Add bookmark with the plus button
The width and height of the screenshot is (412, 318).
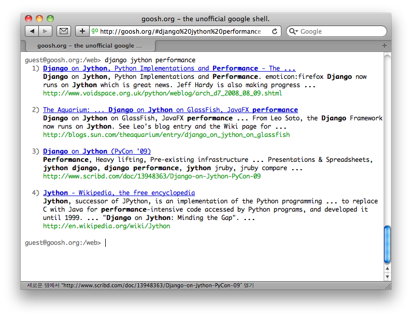(x=82, y=31)
